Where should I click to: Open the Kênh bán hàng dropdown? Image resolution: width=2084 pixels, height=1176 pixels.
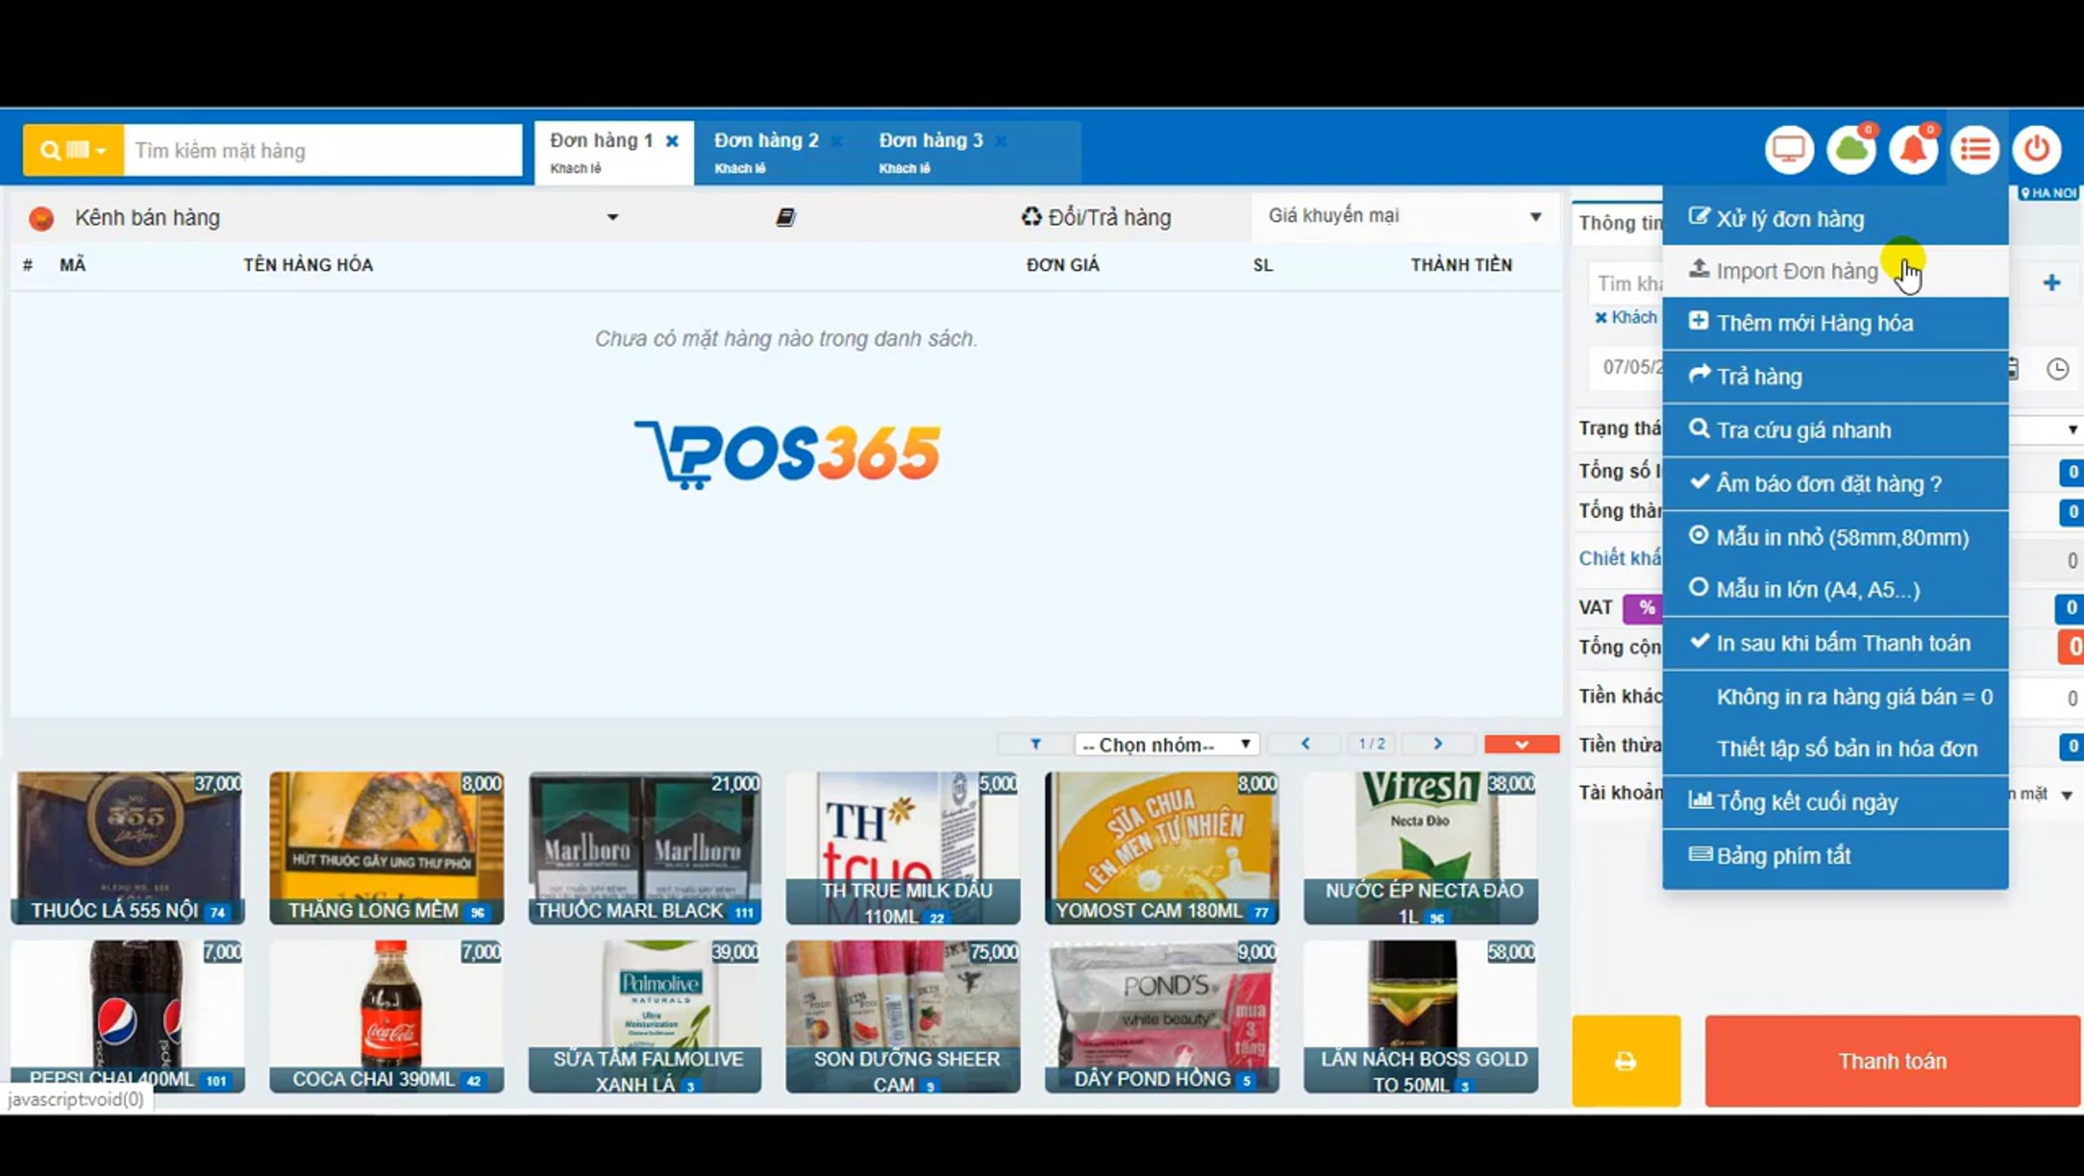(x=612, y=217)
